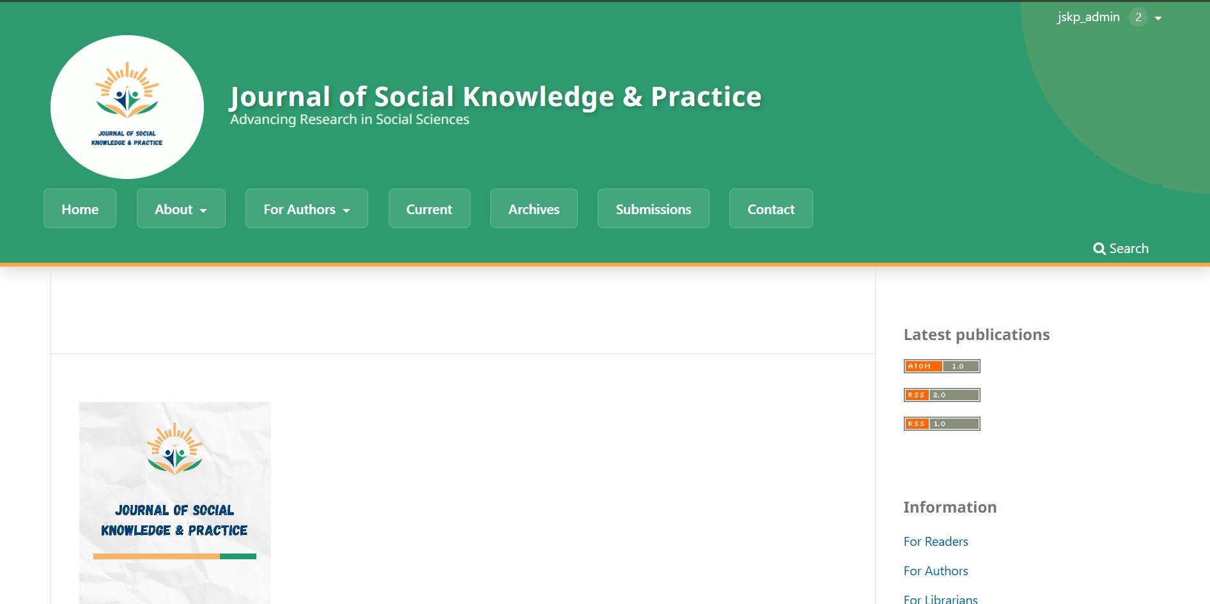
Task: Click the Journal of Social Knowledge & Practice title
Action: coord(495,97)
